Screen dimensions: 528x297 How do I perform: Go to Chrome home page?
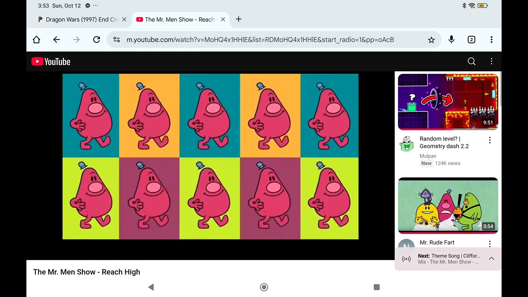[36, 40]
